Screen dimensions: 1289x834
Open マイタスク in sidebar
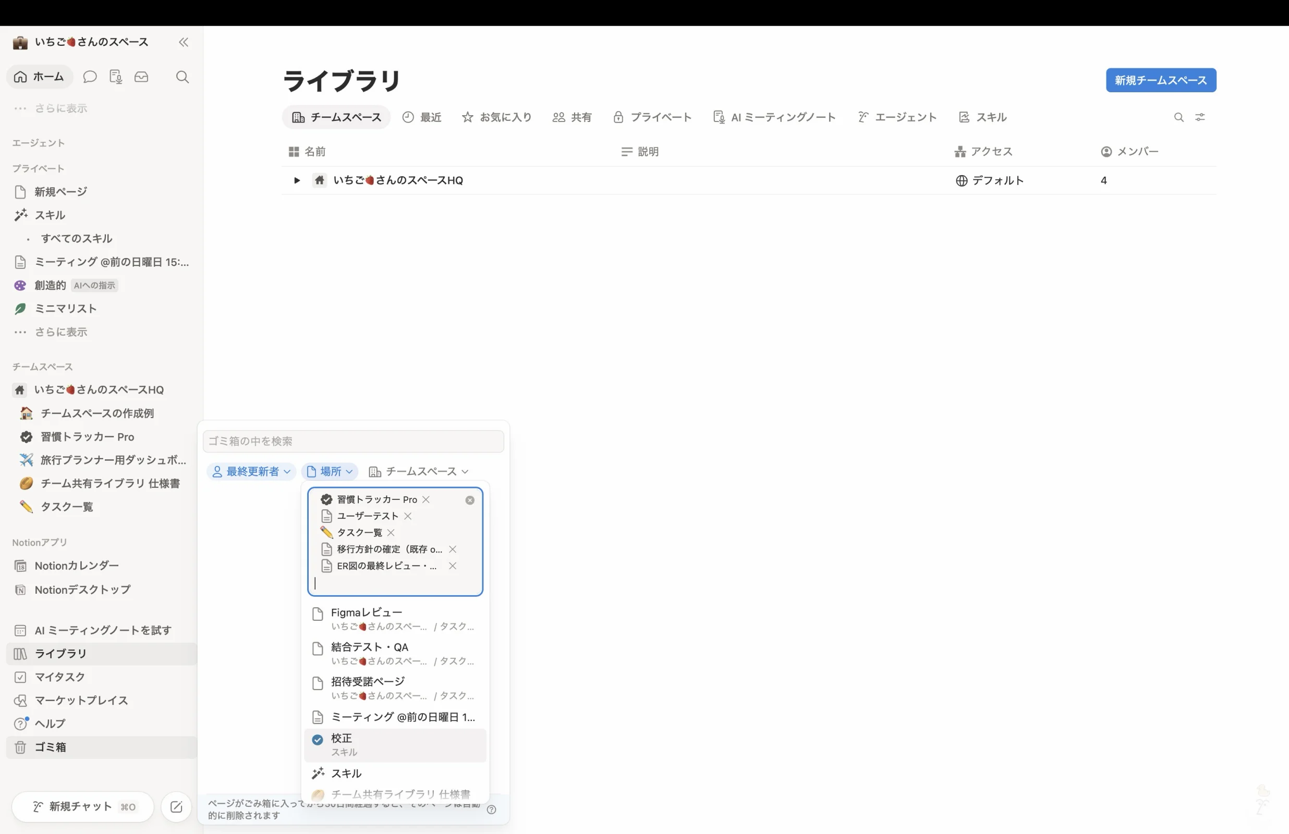click(102, 677)
